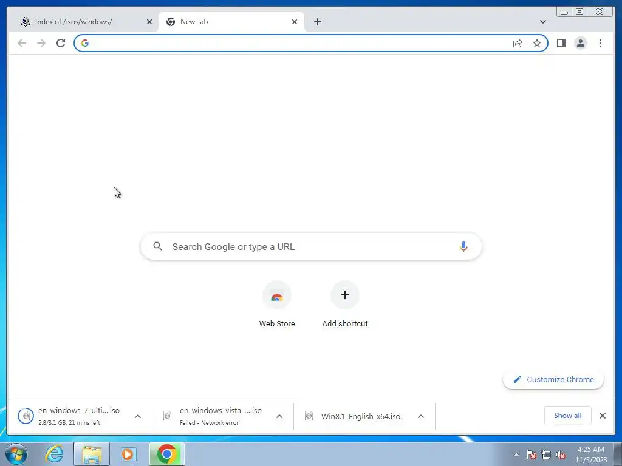Expand options for Win8.1_English_x64.iso
The image size is (622, 466).
[421, 416]
